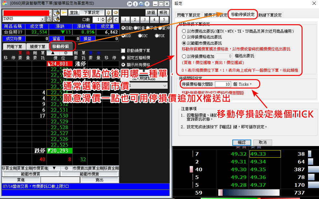
Task: Click the lock icon beside the TXFG5 symbol box
Action: click(56, 19)
